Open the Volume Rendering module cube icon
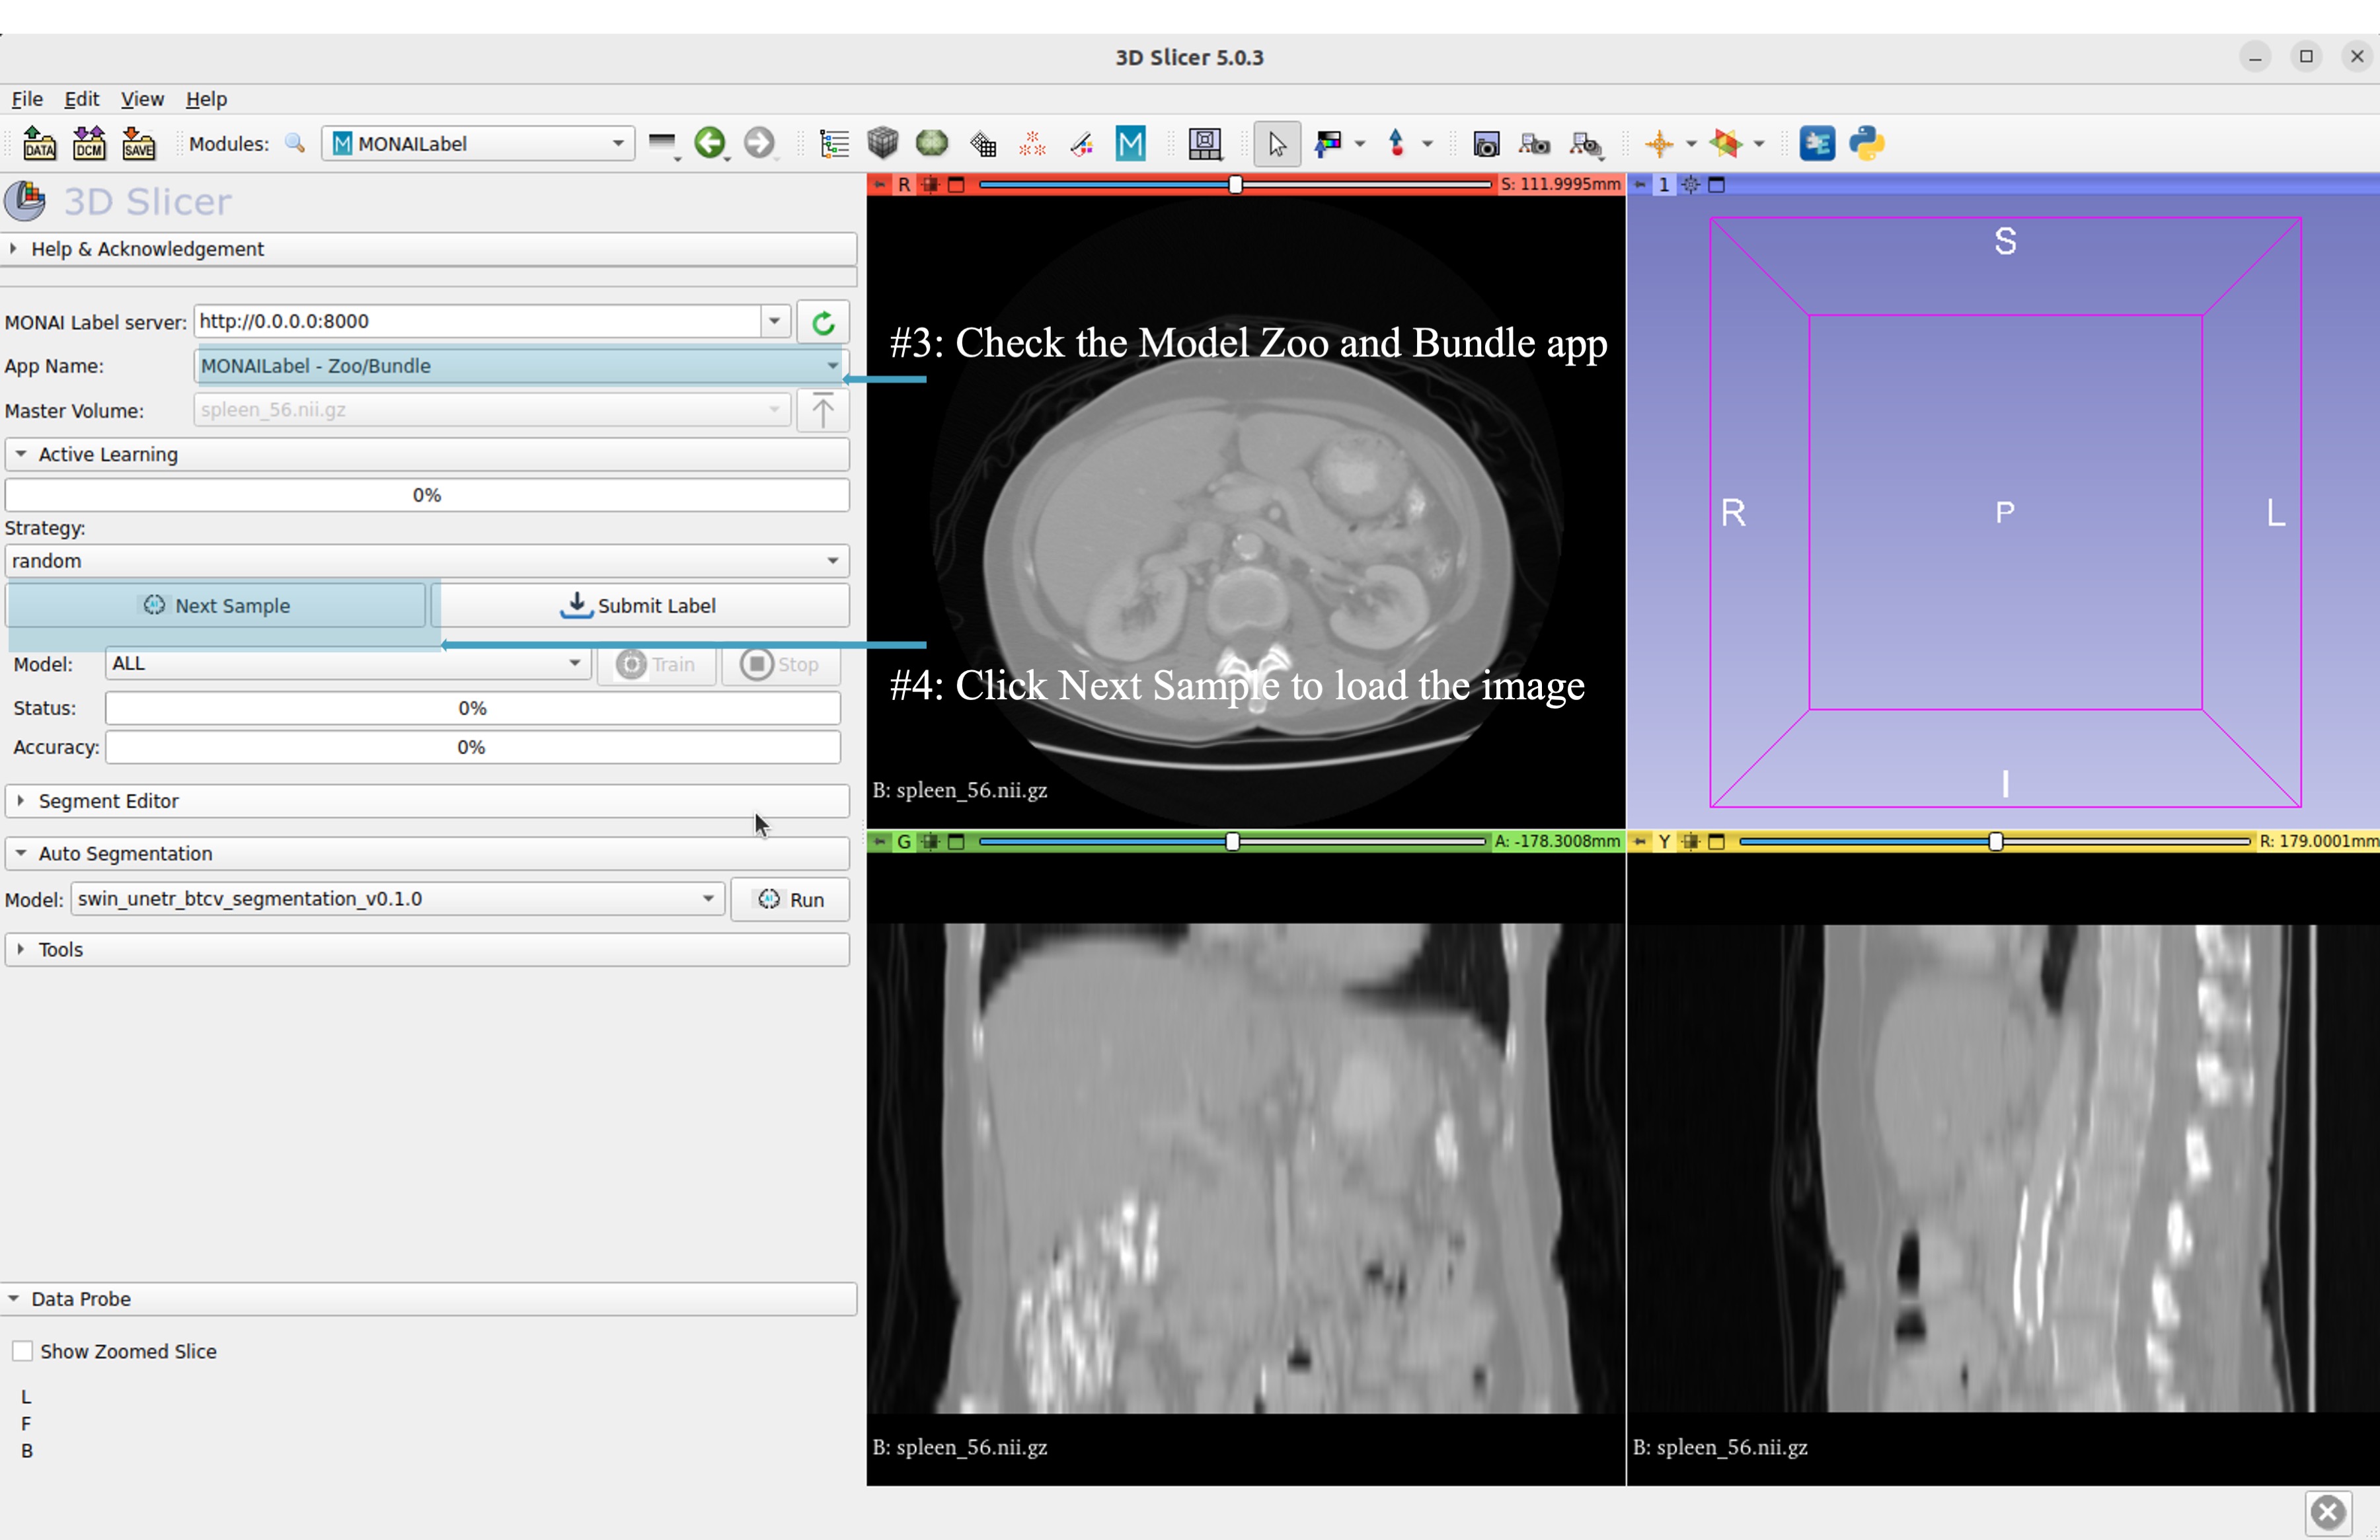This screenshot has height=1540, width=2380. pos(883,143)
